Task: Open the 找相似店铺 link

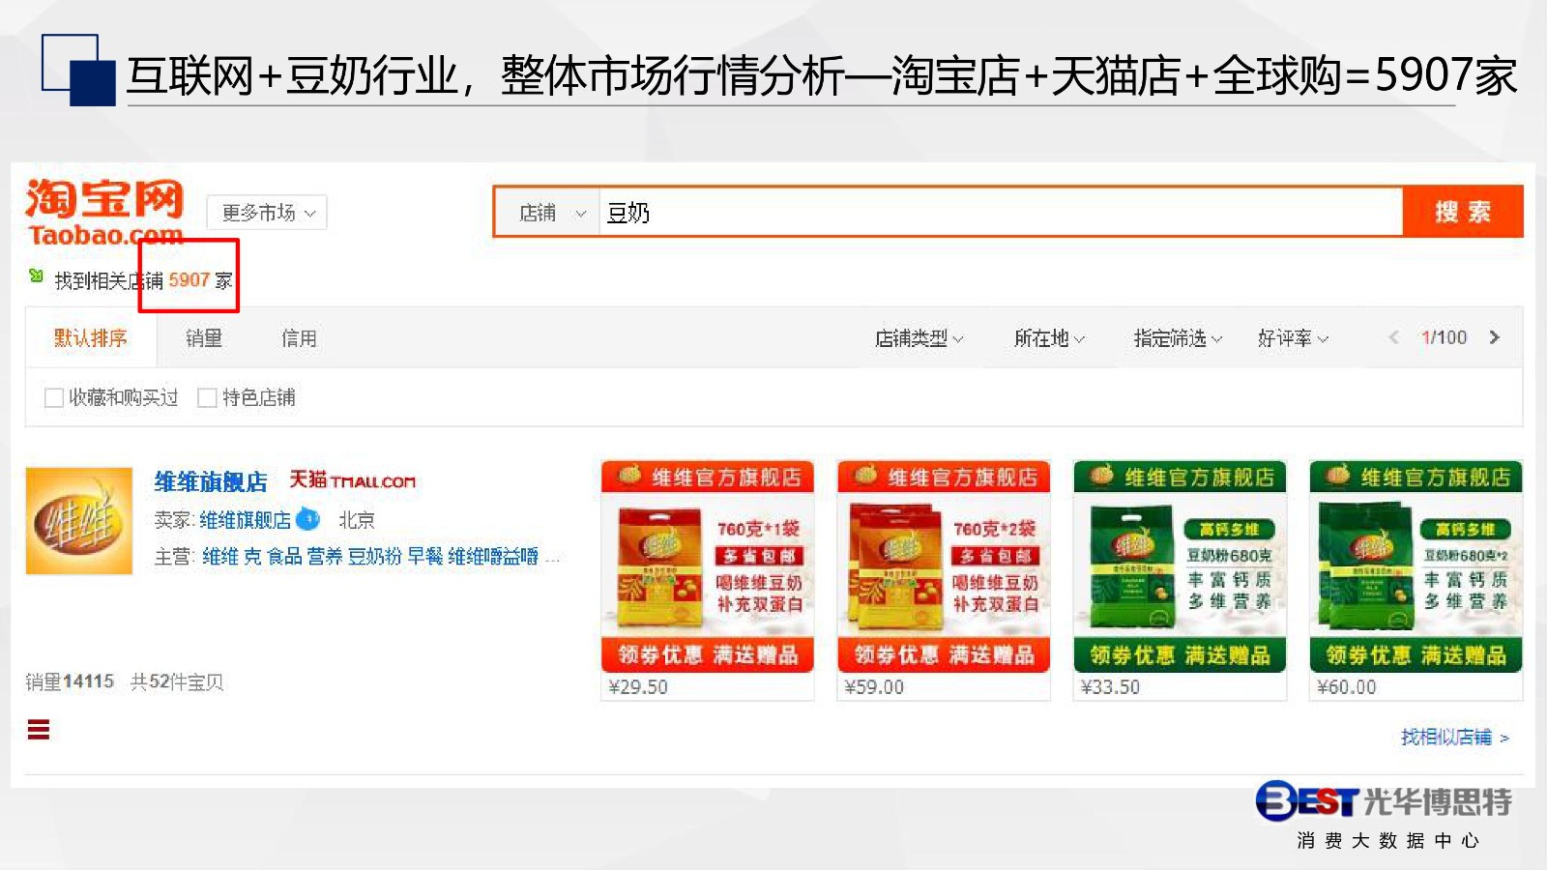Action: point(1455,737)
